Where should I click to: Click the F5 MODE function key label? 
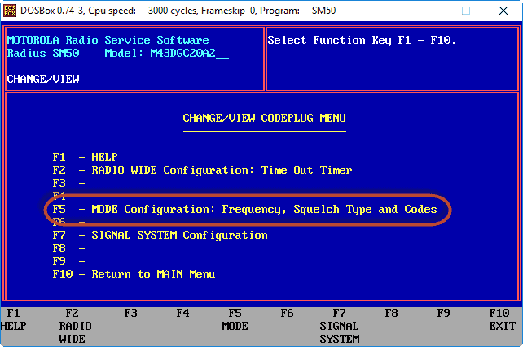(x=235, y=319)
